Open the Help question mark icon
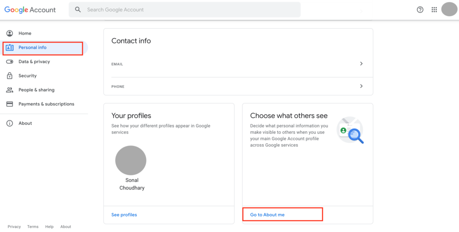The height and width of the screenshot is (232, 459). (420, 9)
